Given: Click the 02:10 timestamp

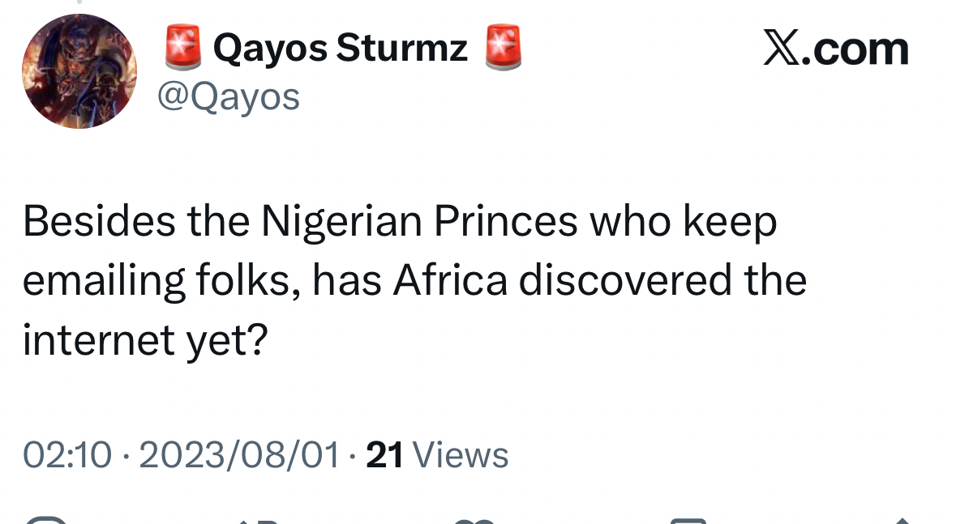Looking at the screenshot, I should (66, 454).
